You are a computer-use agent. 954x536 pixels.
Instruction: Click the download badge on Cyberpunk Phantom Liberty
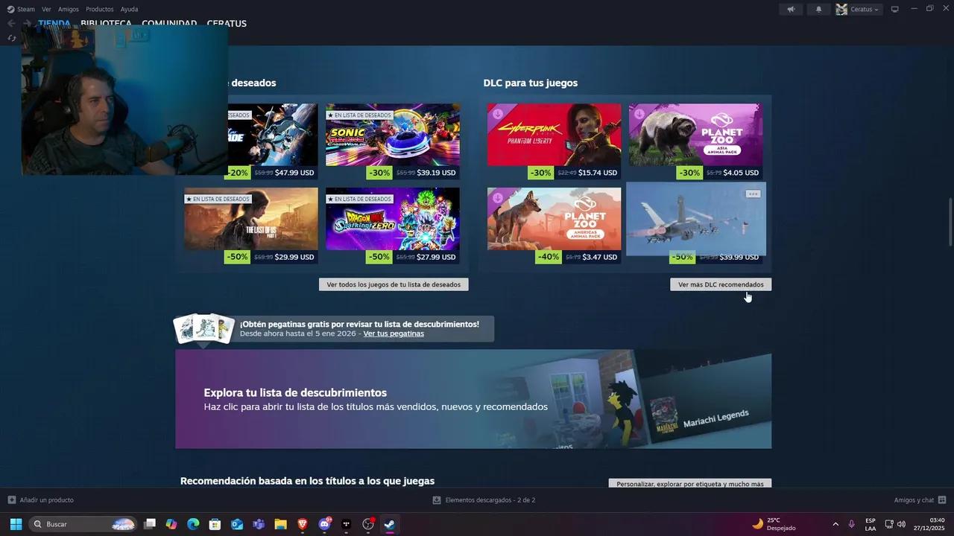tap(498, 114)
